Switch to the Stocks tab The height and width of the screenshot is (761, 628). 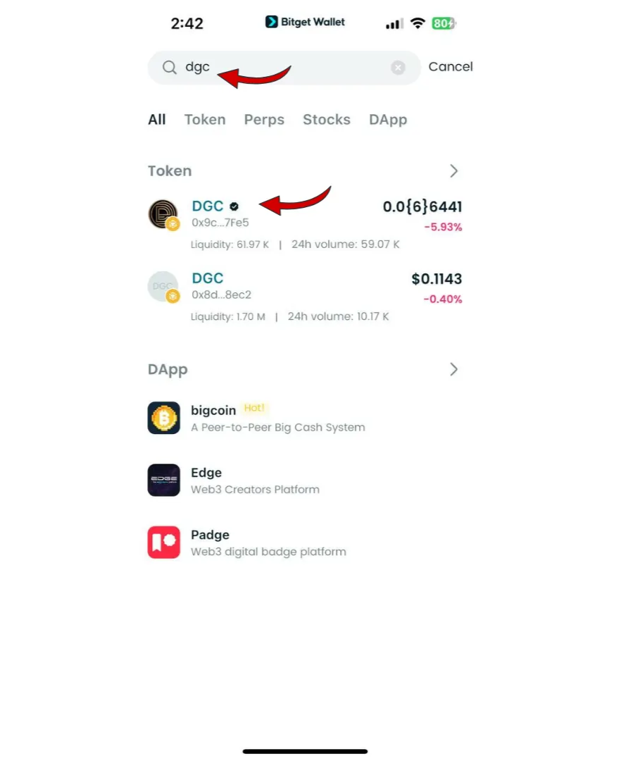[327, 119]
